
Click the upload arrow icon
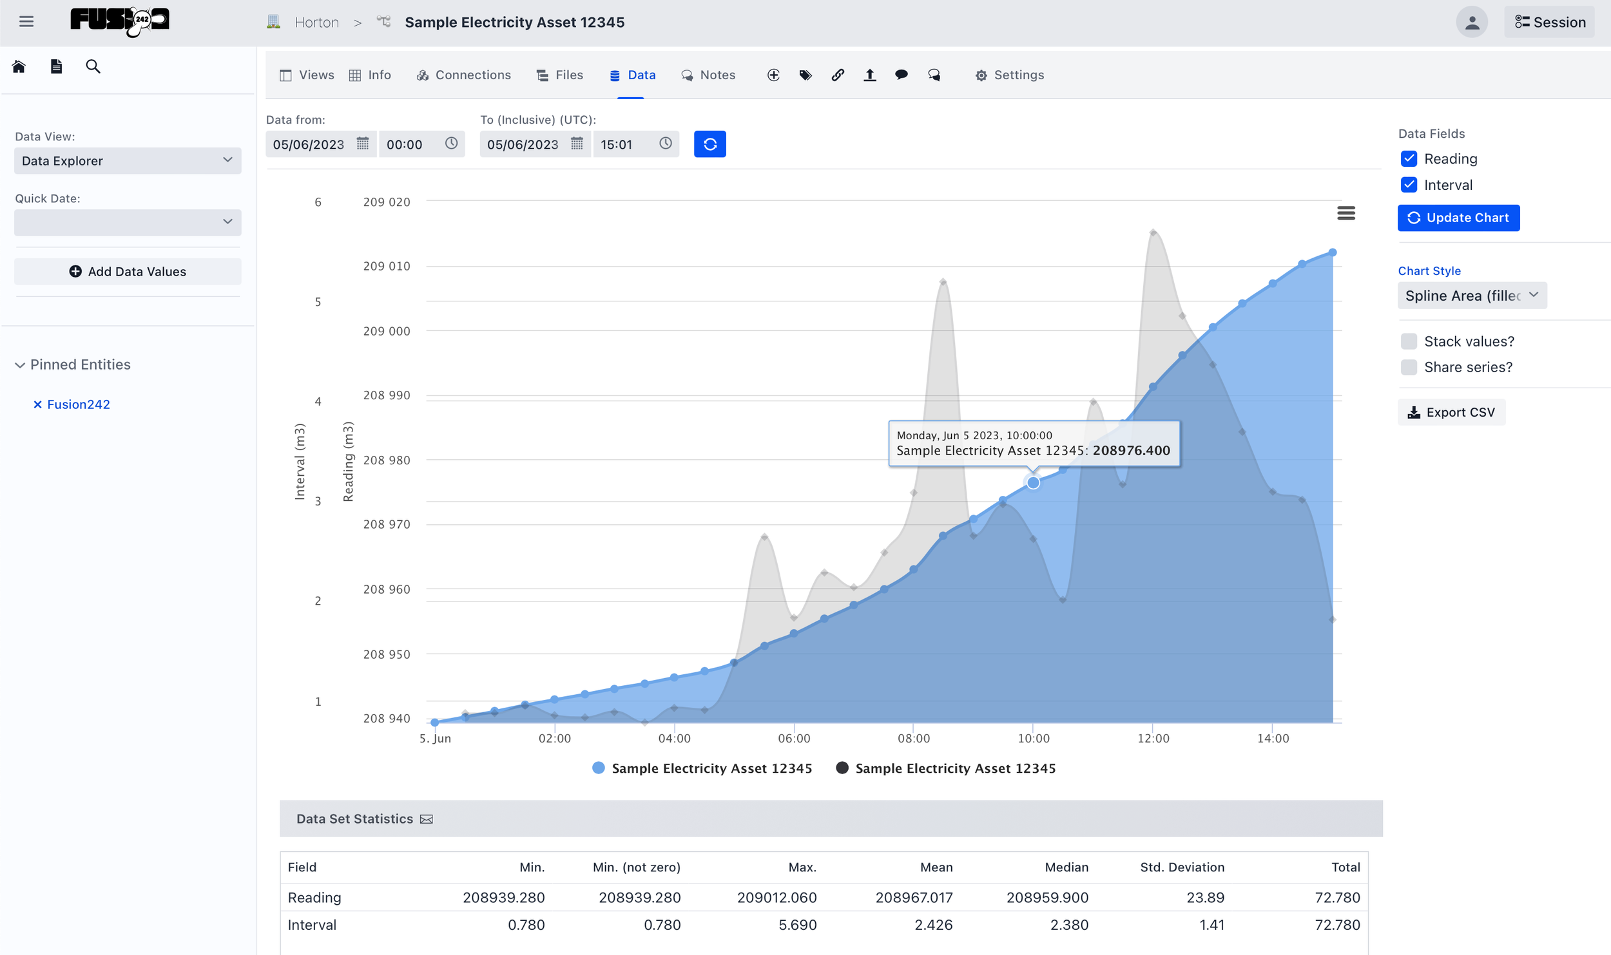coord(869,75)
